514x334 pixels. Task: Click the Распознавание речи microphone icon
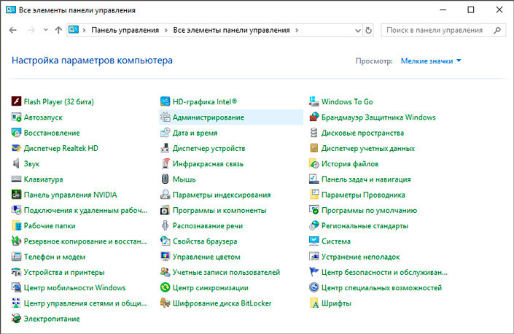pos(165,225)
